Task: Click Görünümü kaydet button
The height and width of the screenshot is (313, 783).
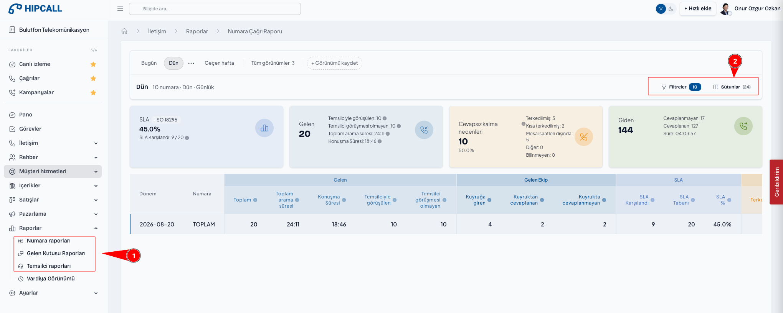Action: click(334, 63)
